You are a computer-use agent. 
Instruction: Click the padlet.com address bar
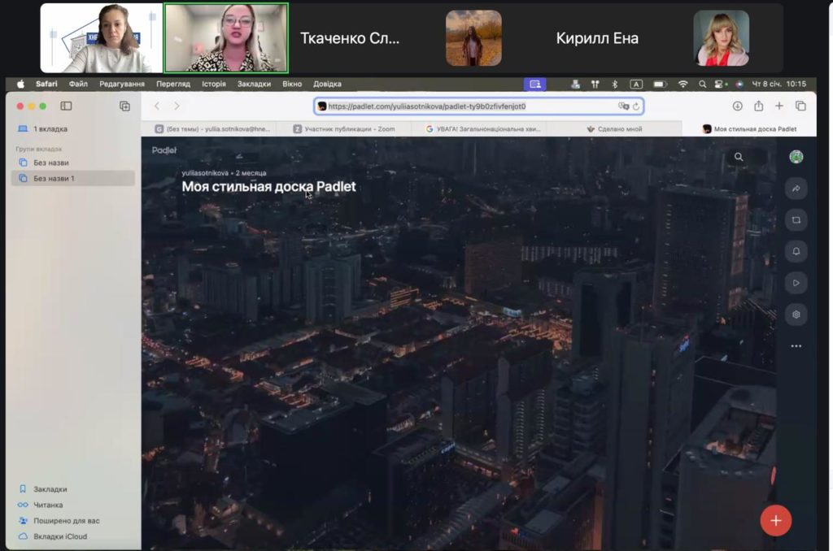point(464,106)
